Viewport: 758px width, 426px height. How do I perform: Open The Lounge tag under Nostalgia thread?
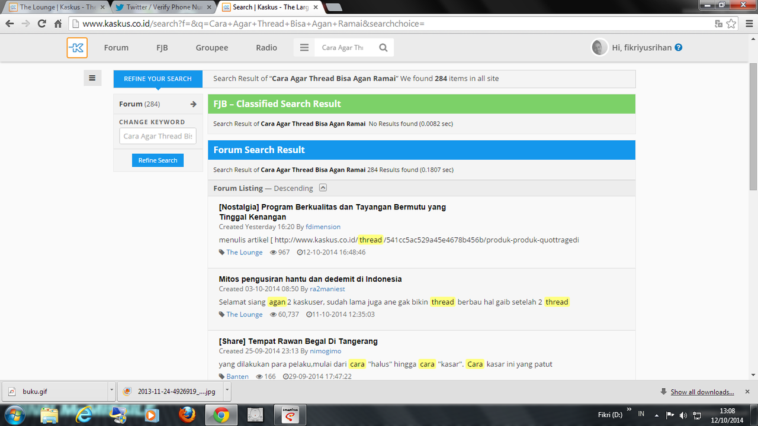[244, 252]
